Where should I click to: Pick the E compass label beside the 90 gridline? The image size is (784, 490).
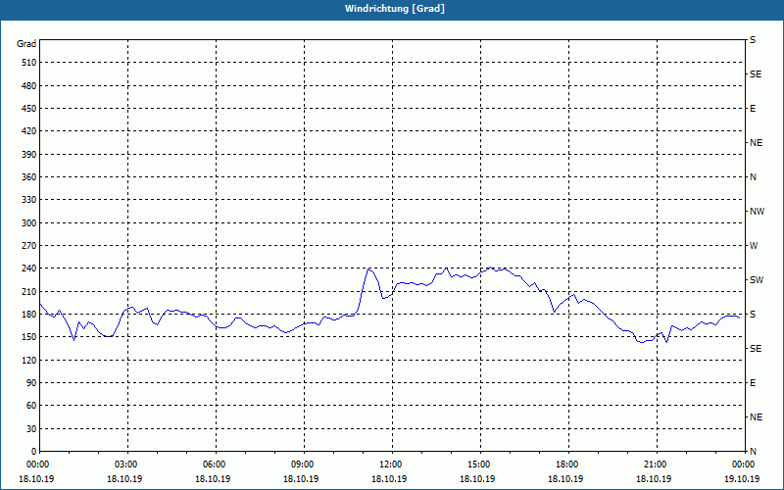[753, 383]
